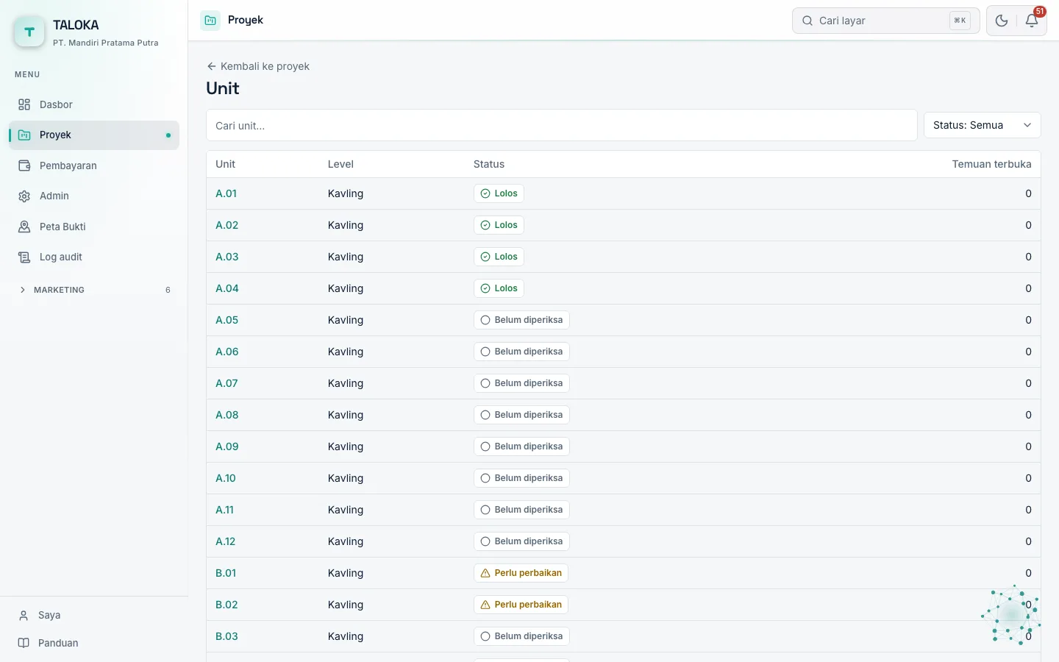Click the search magnifier icon
The image size is (1059, 662).
tap(807, 21)
